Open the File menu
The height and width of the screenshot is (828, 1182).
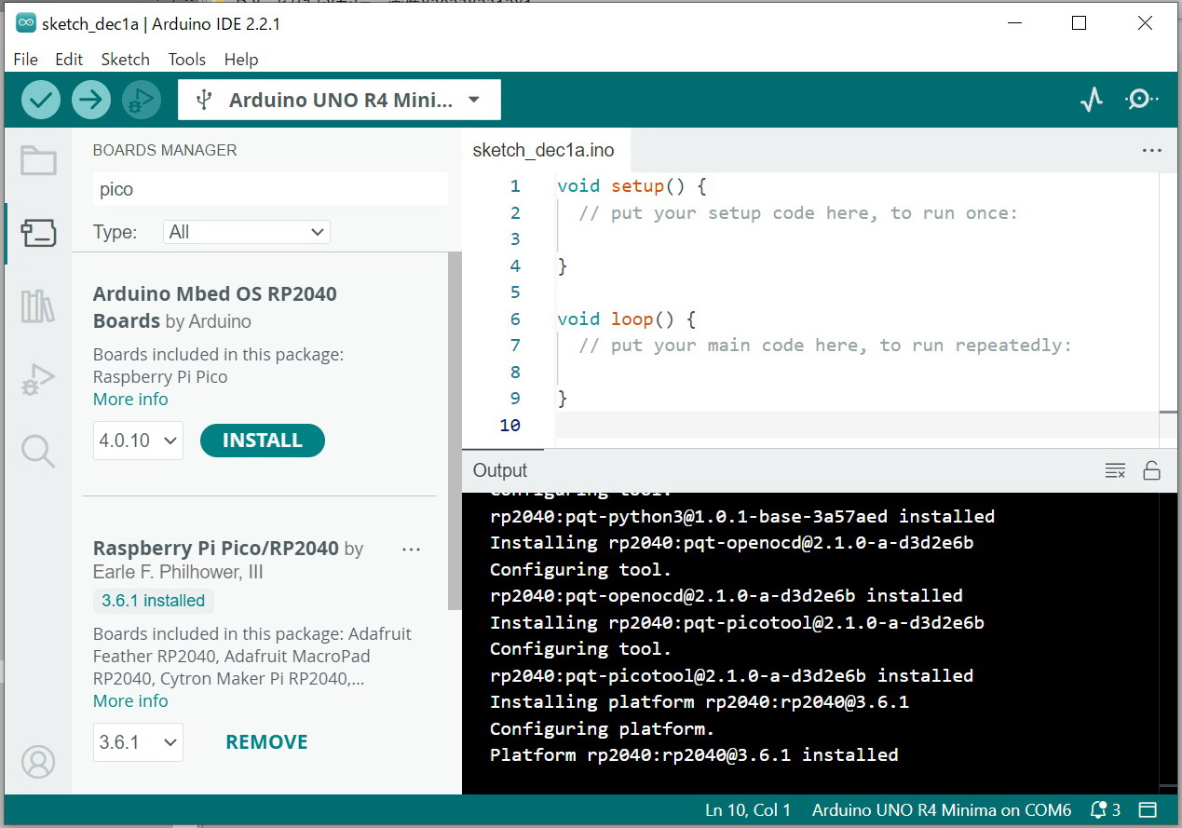tap(26, 60)
